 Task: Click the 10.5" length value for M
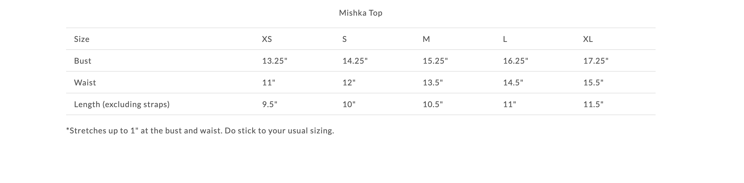pos(433,104)
